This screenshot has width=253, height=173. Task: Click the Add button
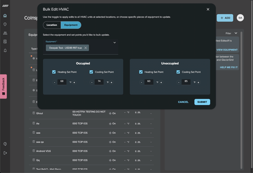point(225,18)
